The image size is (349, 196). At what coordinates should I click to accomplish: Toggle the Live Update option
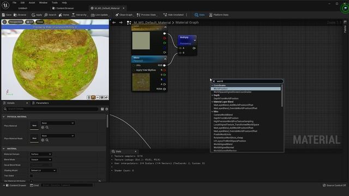click(99, 15)
